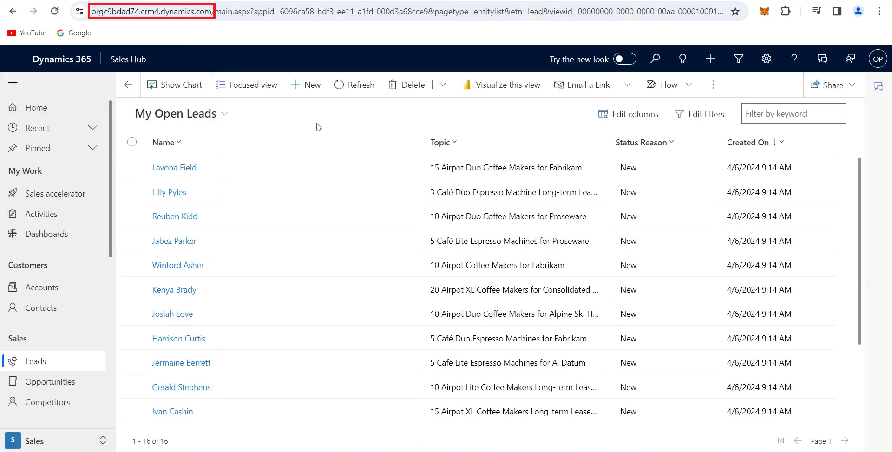Open Reuben Kidd lead record
This screenshot has width=892, height=452.
[x=175, y=216]
